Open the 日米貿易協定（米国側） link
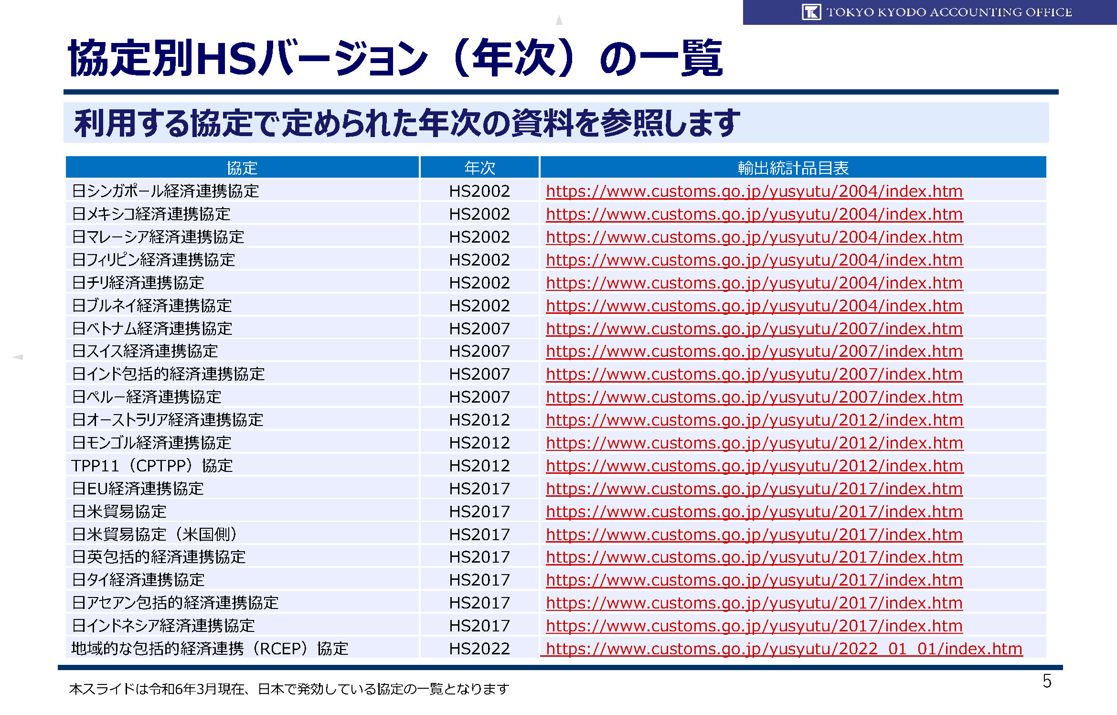Screen dimensions: 1117x715 click(x=754, y=534)
